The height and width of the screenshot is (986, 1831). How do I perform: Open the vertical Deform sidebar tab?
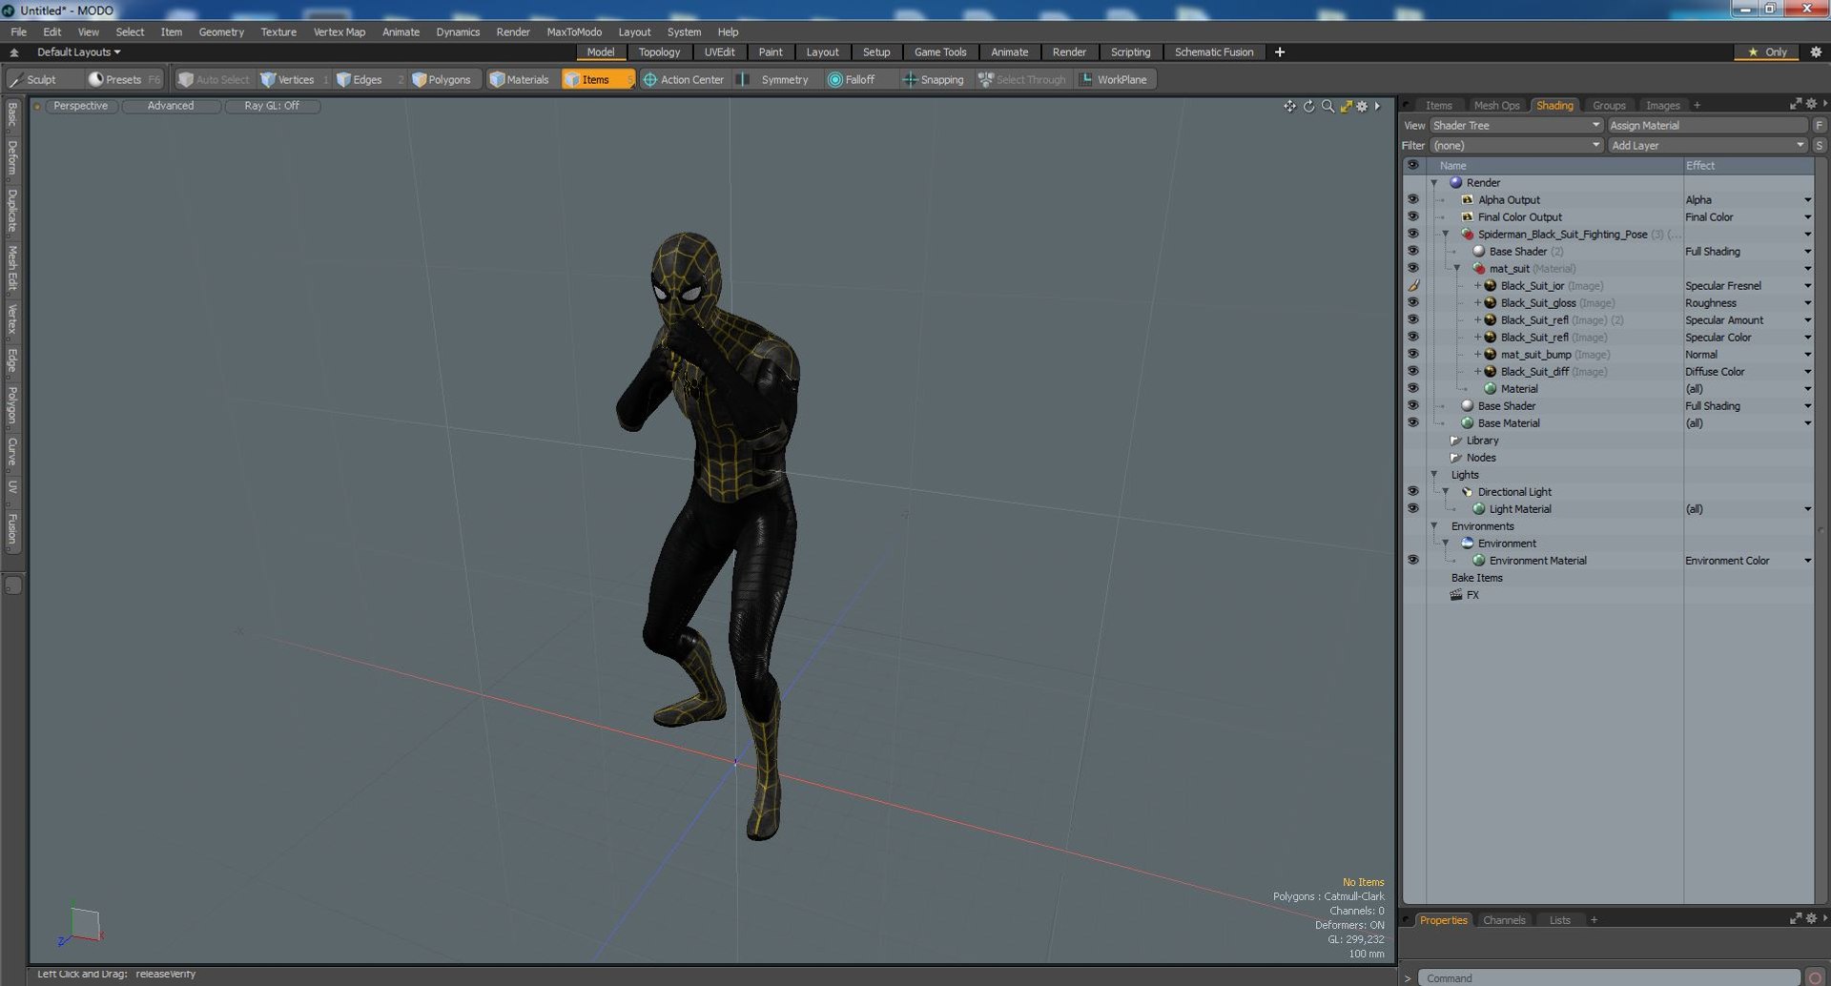click(12, 158)
